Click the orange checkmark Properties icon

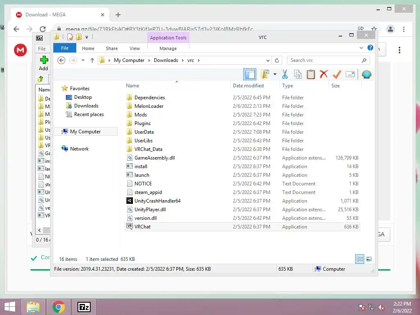[x=337, y=74]
